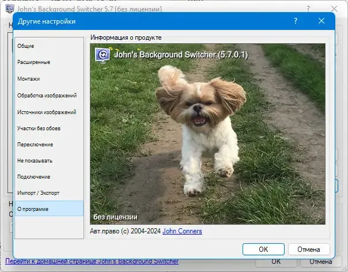348x272 pixels.
Task: Click the John's Background Switcher (5.7.0.1) title text
Action: [181, 55]
